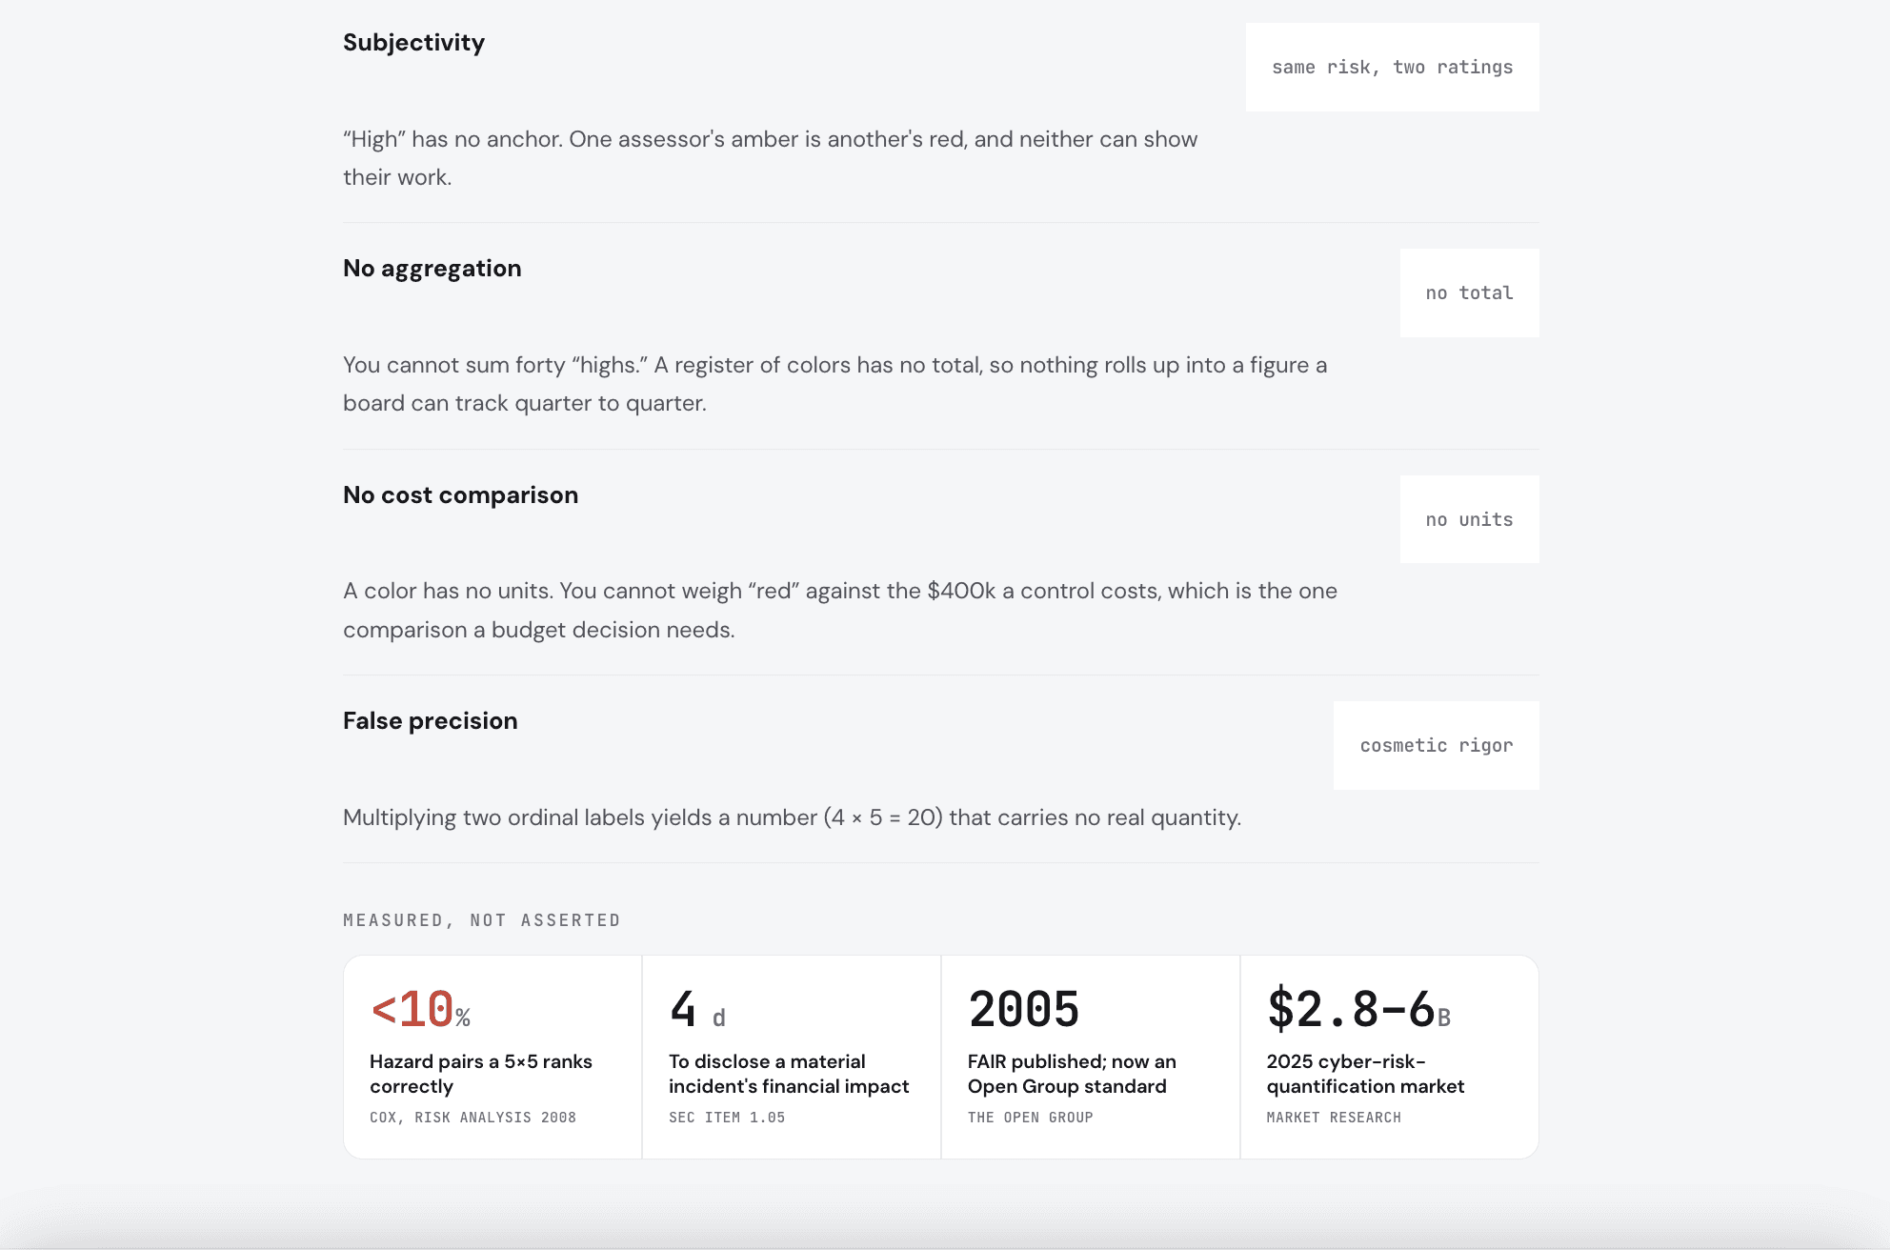Open the 'SEC Item 1.05' citation
The image size is (1890, 1250).
[727, 1118]
